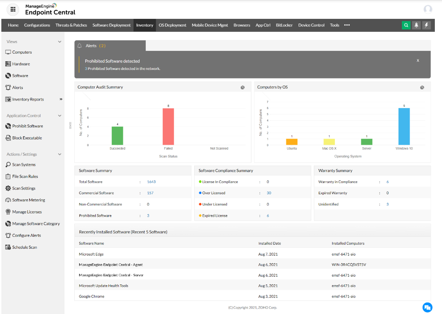The width and height of the screenshot is (442, 314).
Task: Click the Prohibit Software icon
Action: coord(8,126)
